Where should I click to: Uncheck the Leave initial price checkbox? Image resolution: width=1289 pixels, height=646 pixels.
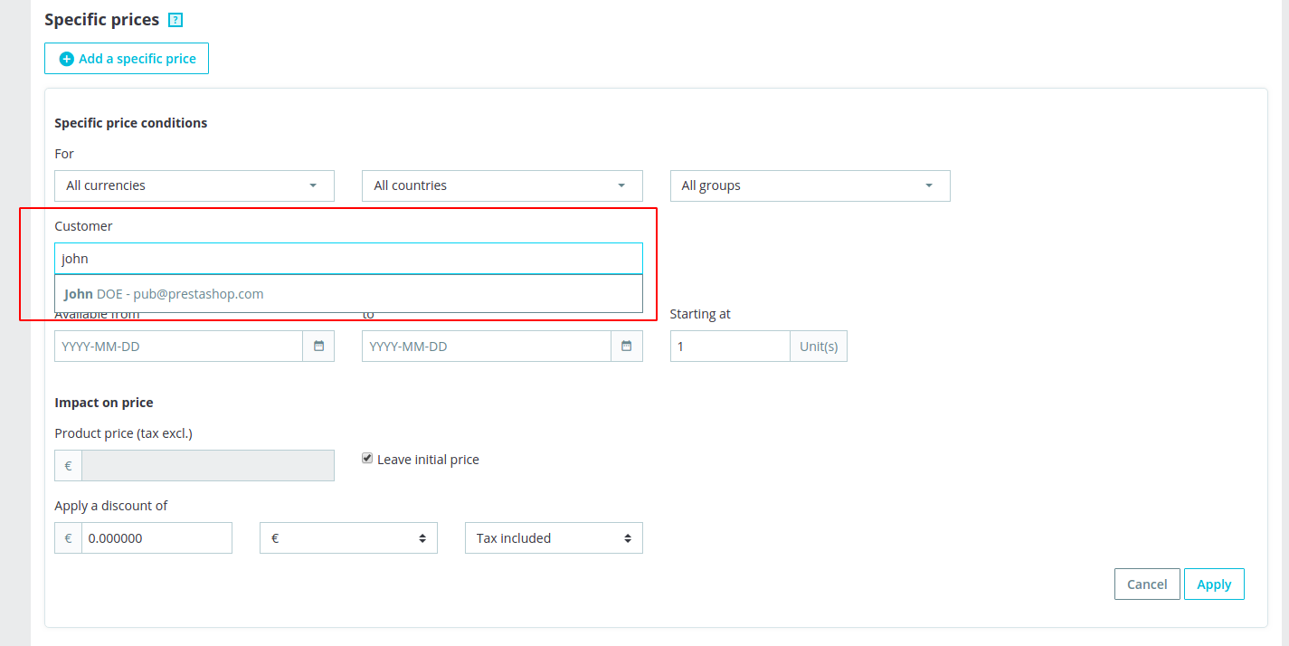click(367, 458)
